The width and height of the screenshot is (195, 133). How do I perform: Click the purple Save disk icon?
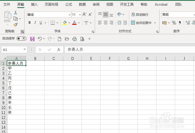(x=32, y=39)
